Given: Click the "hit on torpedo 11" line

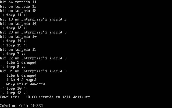Looking at the screenshot, I should coord(18,2).
